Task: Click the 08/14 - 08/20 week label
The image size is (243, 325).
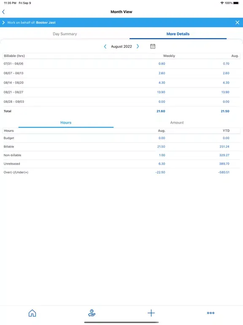Action: coord(13,83)
